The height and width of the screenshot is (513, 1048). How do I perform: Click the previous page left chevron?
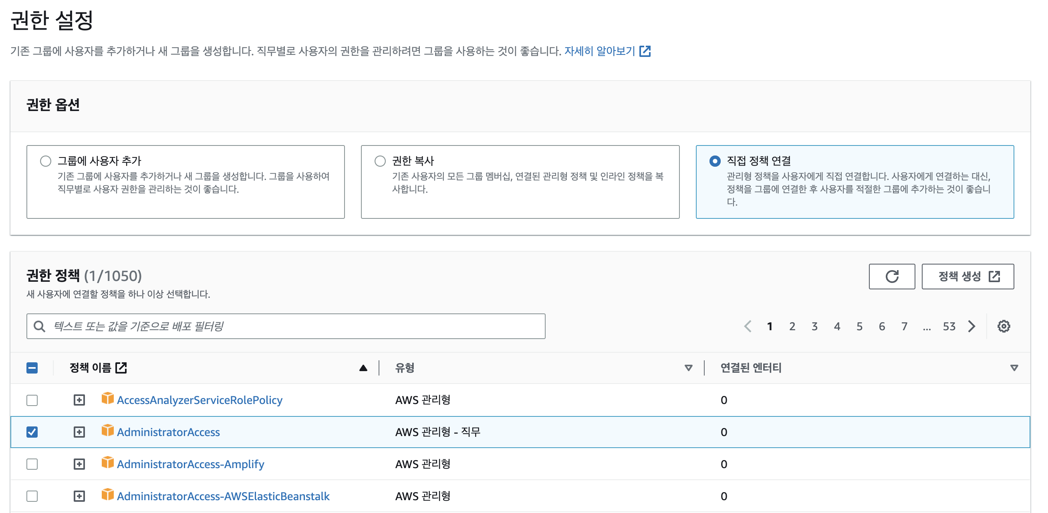pyautogui.click(x=748, y=326)
